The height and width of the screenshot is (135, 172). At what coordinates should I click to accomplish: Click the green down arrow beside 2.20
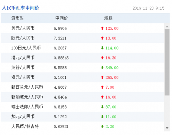(102, 126)
